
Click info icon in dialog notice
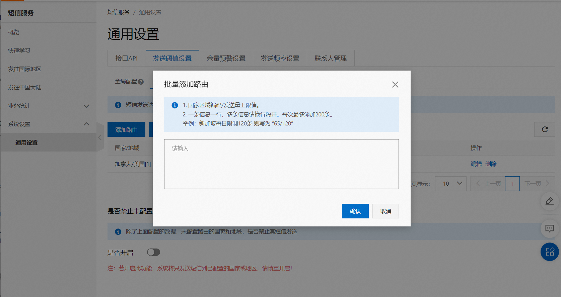tap(175, 105)
